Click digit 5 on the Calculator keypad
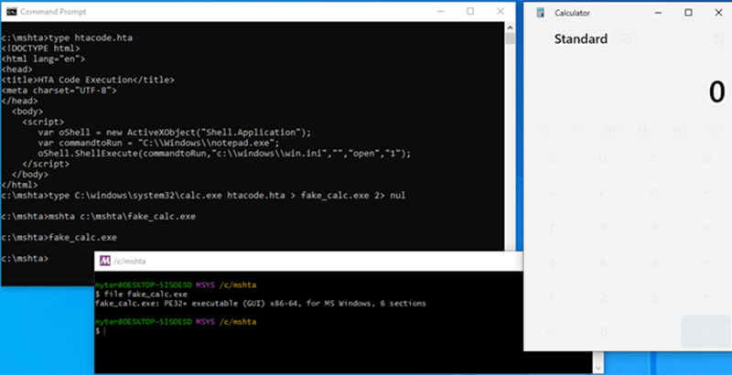Image resolution: width=732 pixels, height=375 pixels. pos(603,262)
